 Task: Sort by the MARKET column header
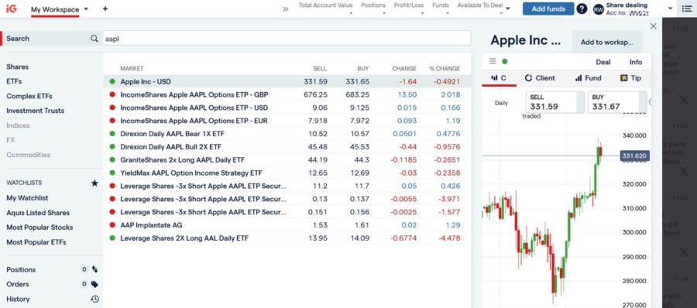132,68
